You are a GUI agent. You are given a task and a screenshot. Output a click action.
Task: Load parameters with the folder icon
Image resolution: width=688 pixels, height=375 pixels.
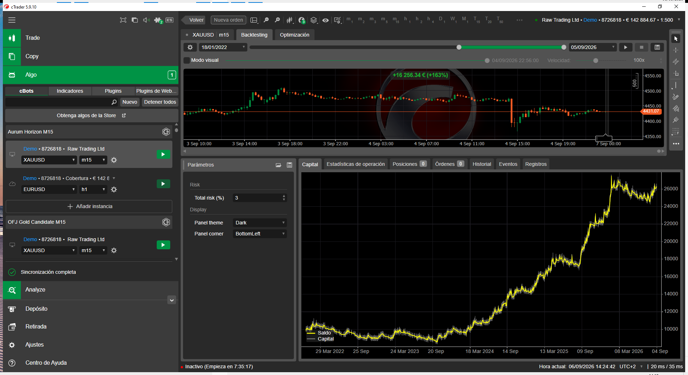coord(278,165)
